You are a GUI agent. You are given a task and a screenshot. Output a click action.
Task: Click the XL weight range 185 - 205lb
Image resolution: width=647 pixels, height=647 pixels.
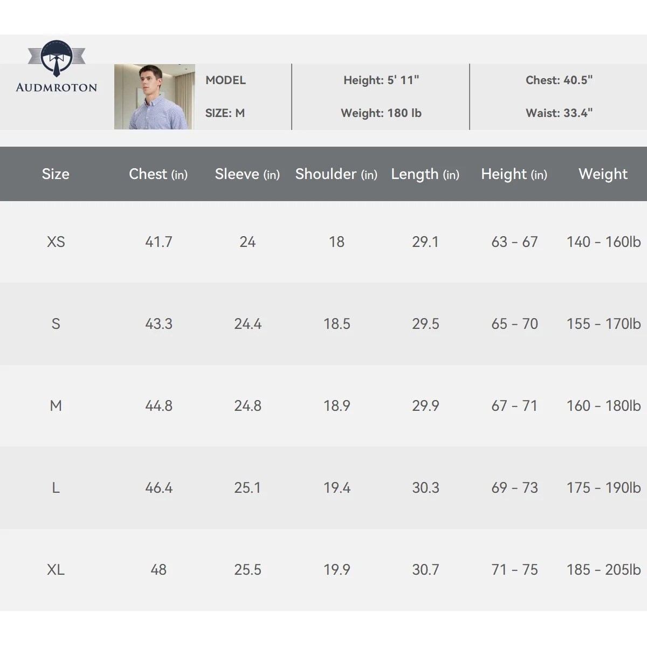tap(603, 569)
